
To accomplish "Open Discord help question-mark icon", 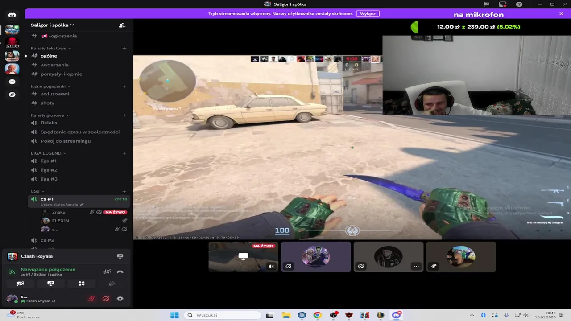I will click(x=519, y=4).
